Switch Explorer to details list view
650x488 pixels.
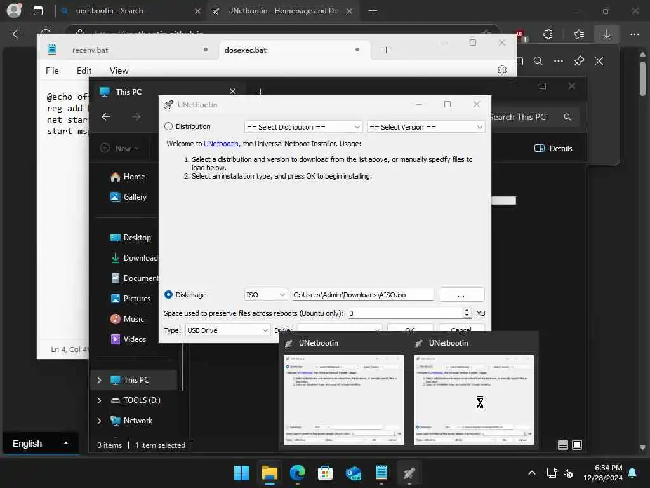562,445
